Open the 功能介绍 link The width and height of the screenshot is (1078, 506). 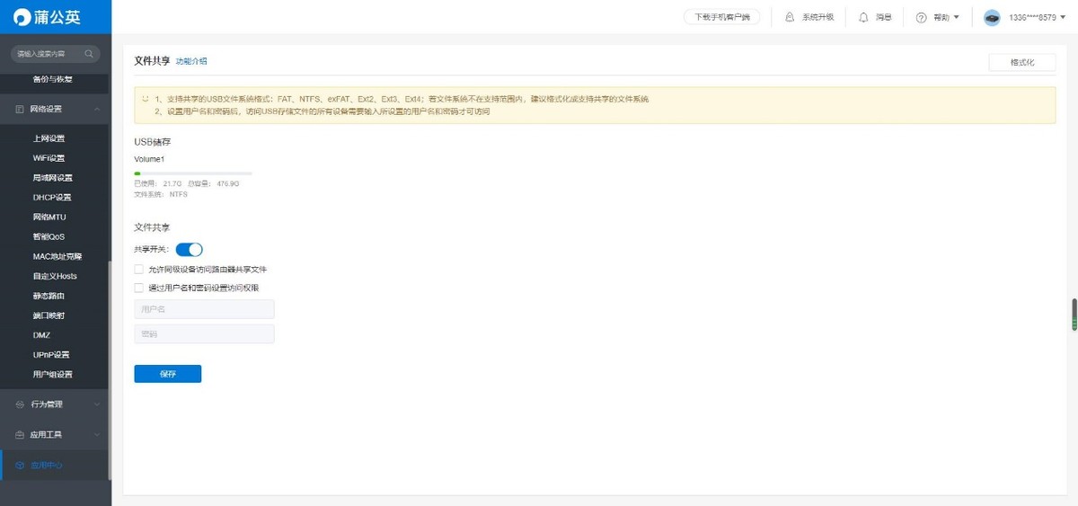click(x=190, y=61)
